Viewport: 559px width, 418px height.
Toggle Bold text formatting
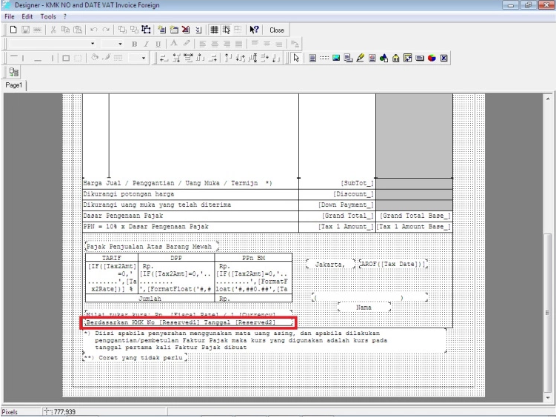click(x=135, y=45)
